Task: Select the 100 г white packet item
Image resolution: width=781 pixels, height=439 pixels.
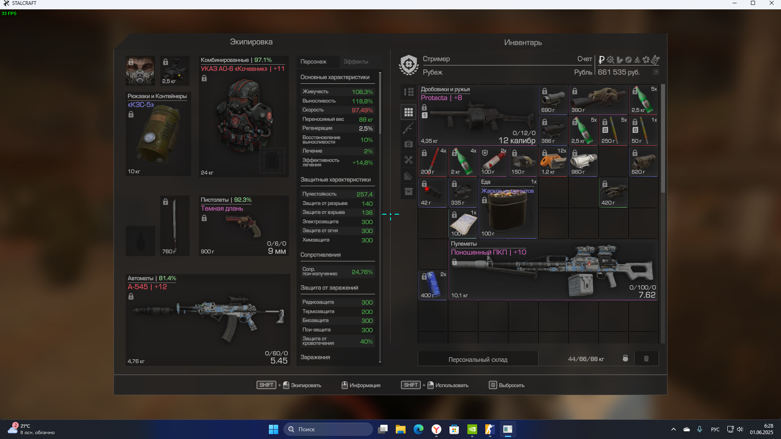Action: click(x=463, y=224)
